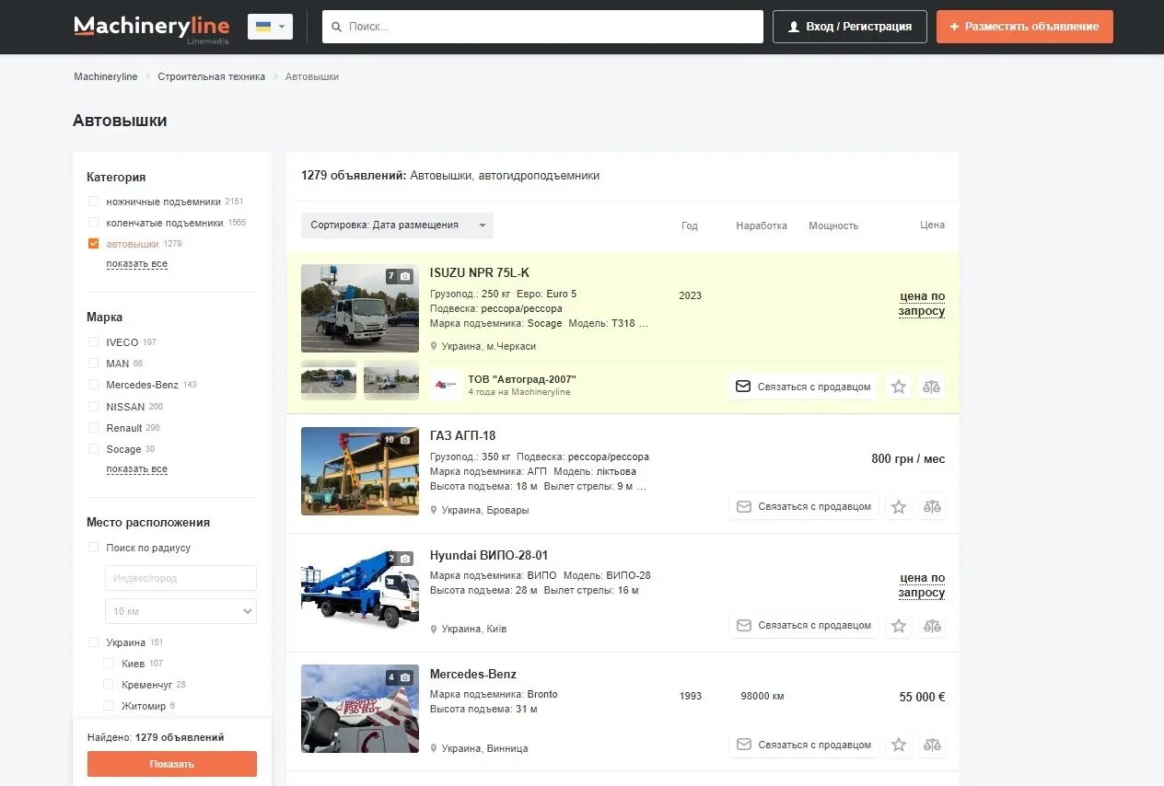The width and height of the screenshot is (1164, 786).
Task: Navigate to Machineryline breadcrumb link
Action: coord(106,76)
